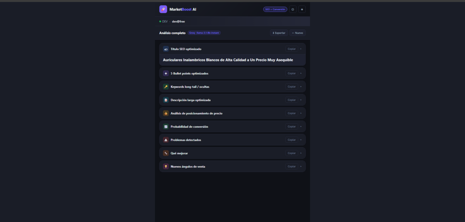Viewport: 465px width, 222px height.
Task: Copy the Problemas detectados content
Action: (292, 140)
